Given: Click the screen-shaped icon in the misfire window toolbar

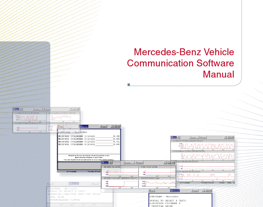Looking at the screenshot, I should [x=112, y=126].
